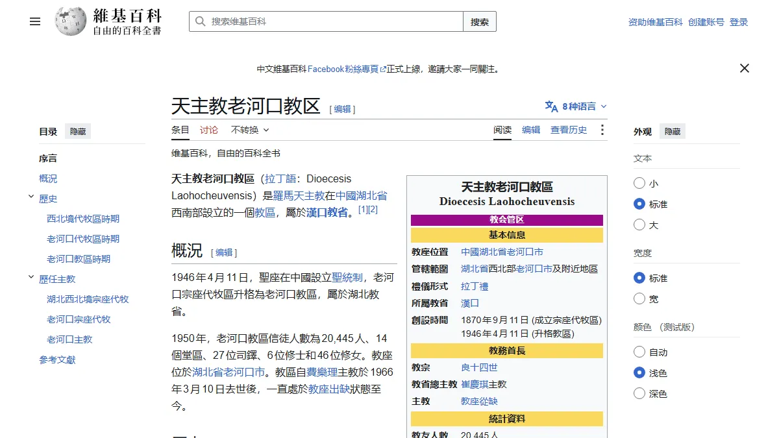Image resolution: width=779 pixels, height=438 pixels.
Task: Focus the 搜索维基百科 search field
Action: click(326, 21)
